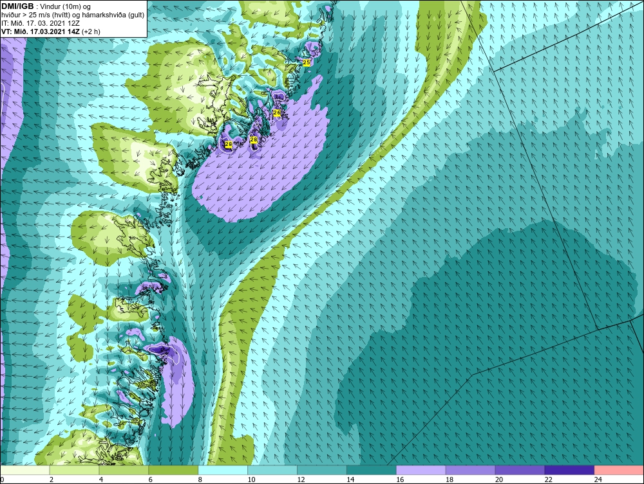Screen dimensions: 644x484
Task: Click the 2–4 m/s light yellow-green swatch
Action: point(74,470)
